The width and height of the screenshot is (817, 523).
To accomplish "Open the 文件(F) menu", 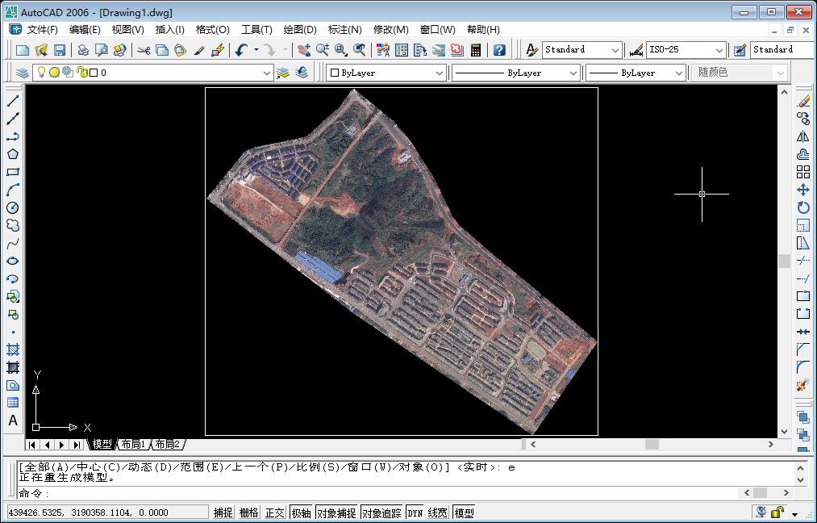I will [x=42, y=30].
